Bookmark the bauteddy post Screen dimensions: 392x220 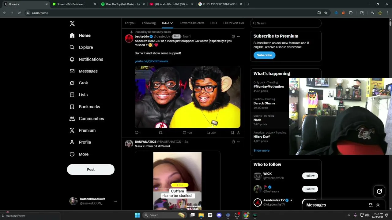point(232,133)
